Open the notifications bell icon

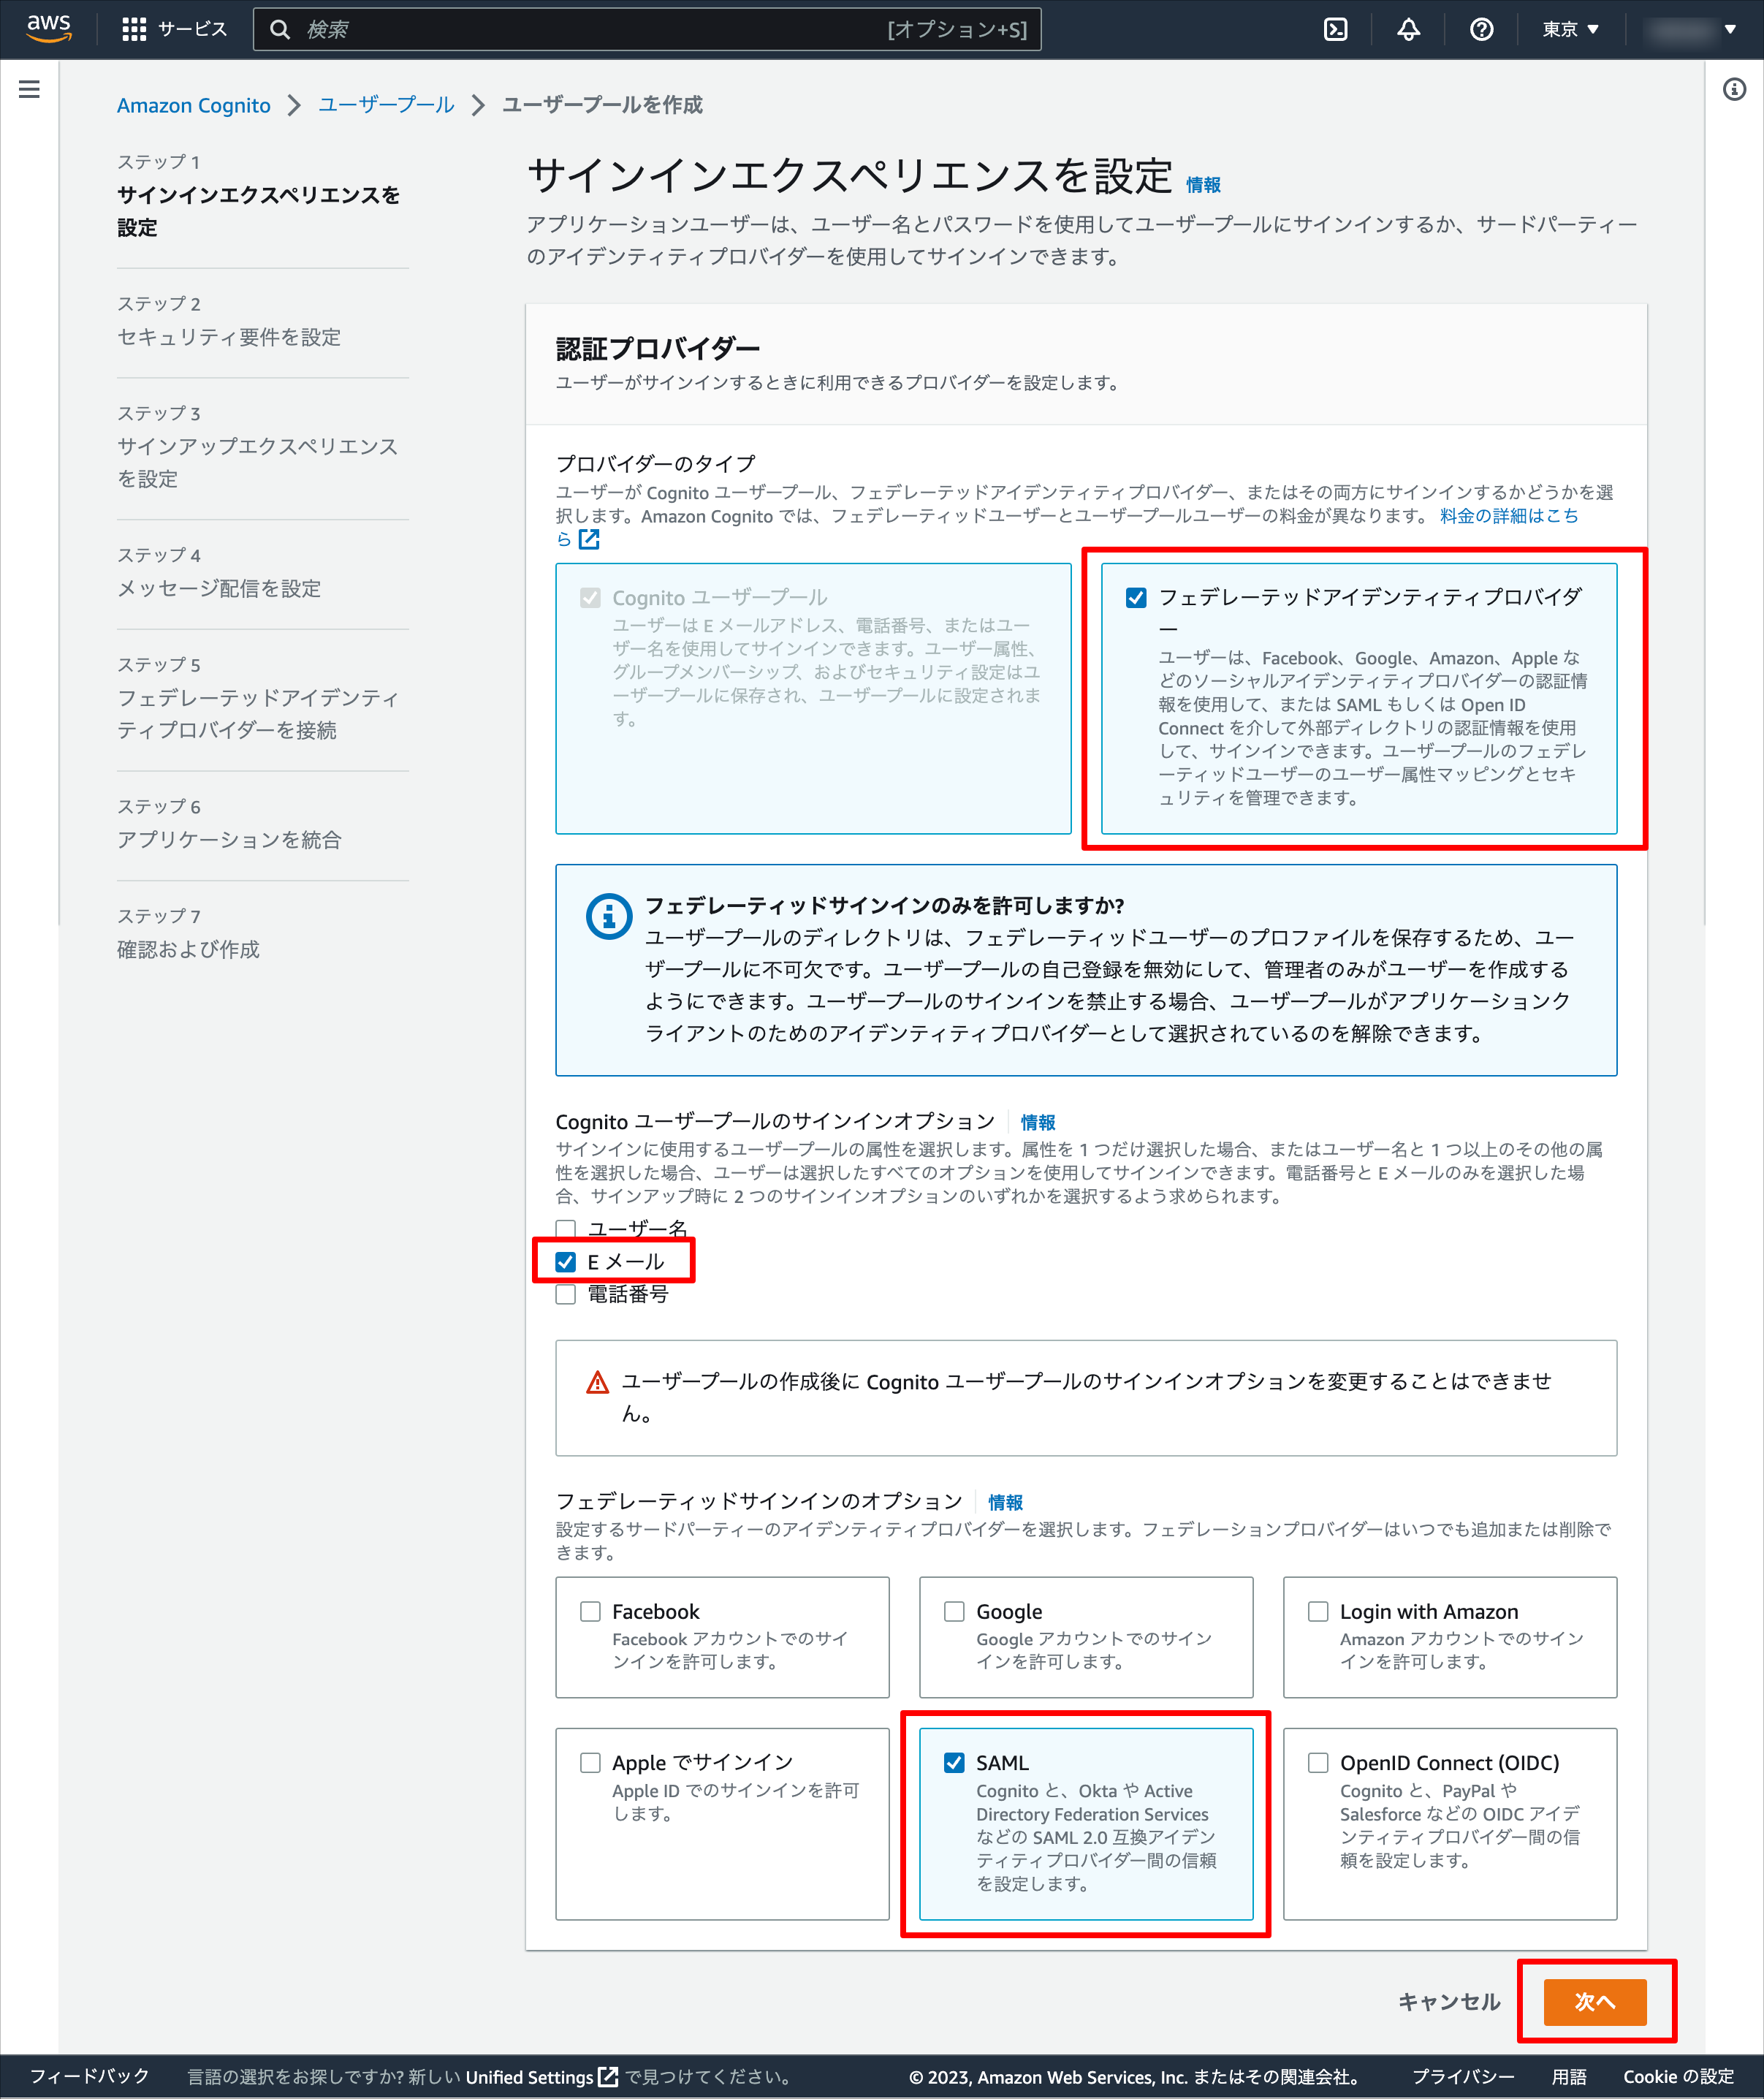1409,29
